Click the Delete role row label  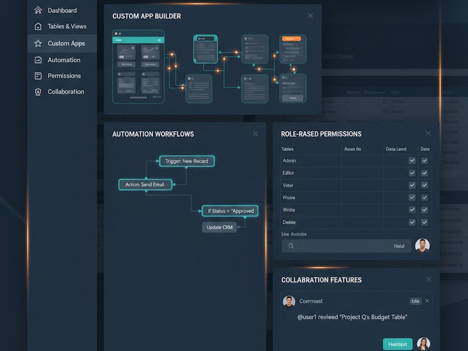289,222
